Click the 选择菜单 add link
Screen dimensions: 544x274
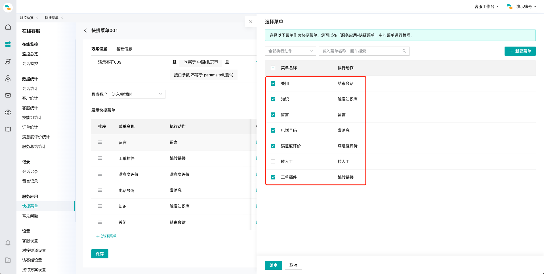(x=106, y=236)
